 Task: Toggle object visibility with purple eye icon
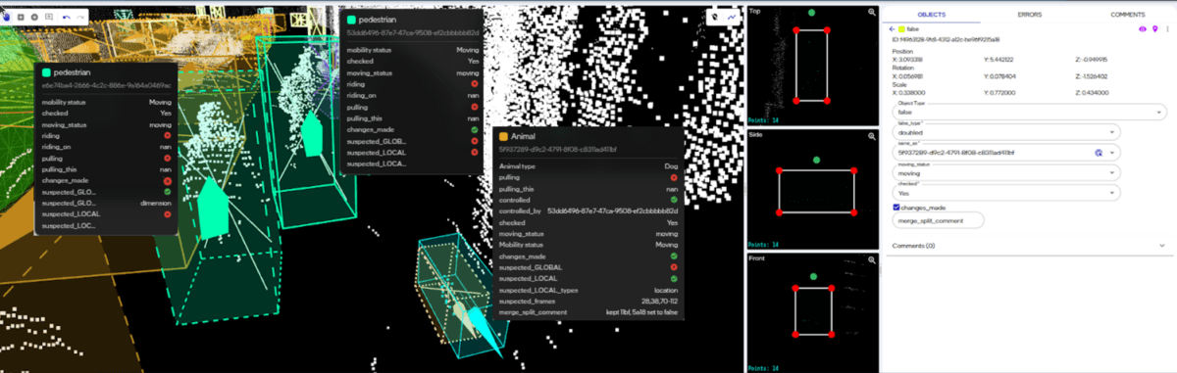tap(1143, 29)
